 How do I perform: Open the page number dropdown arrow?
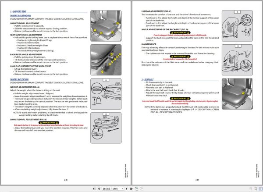pyautogui.click(x=123, y=189)
